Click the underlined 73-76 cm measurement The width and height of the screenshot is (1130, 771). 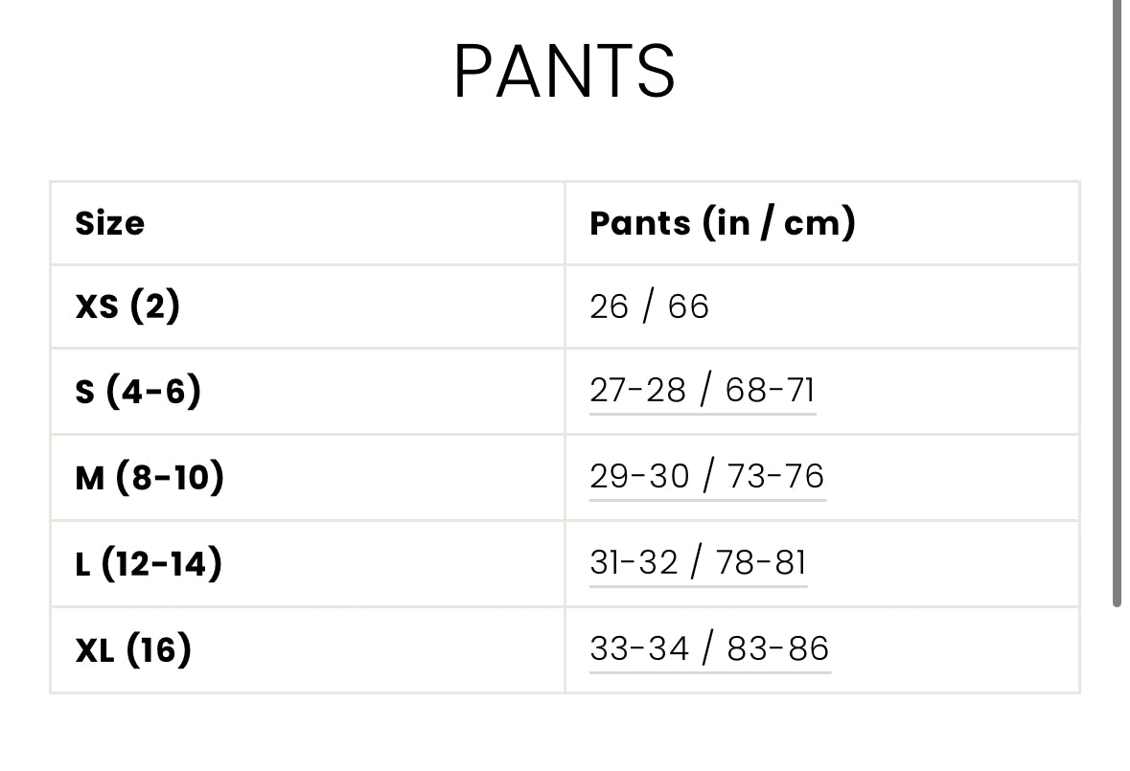coord(775,476)
